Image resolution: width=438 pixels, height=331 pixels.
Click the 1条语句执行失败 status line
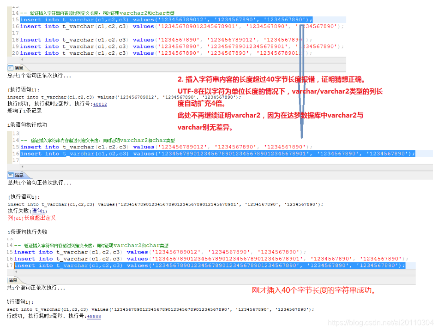coord(27,232)
